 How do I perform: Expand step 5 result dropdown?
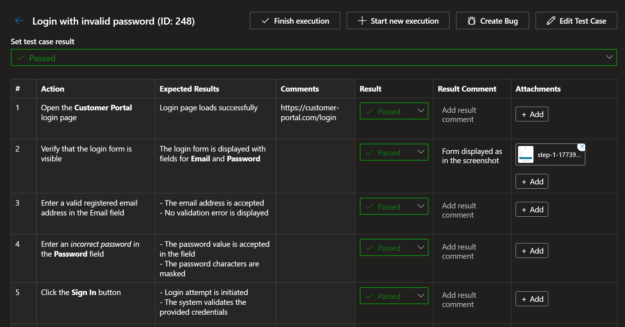click(x=394, y=296)
